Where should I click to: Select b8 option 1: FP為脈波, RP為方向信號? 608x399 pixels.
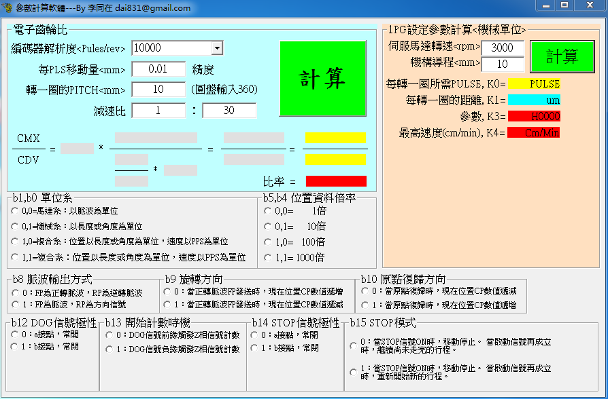(x=15, y=305)
